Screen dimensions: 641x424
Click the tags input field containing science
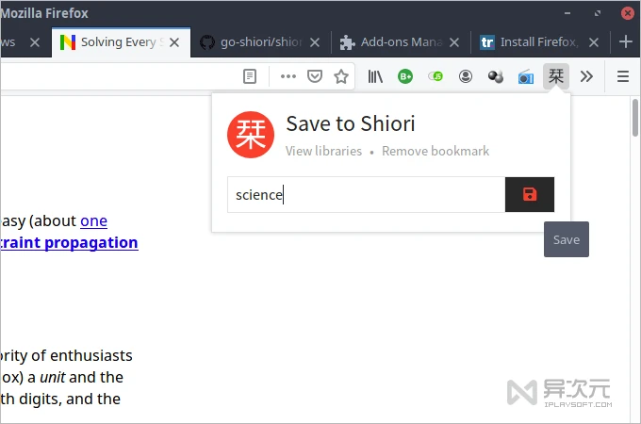[367, 195]
